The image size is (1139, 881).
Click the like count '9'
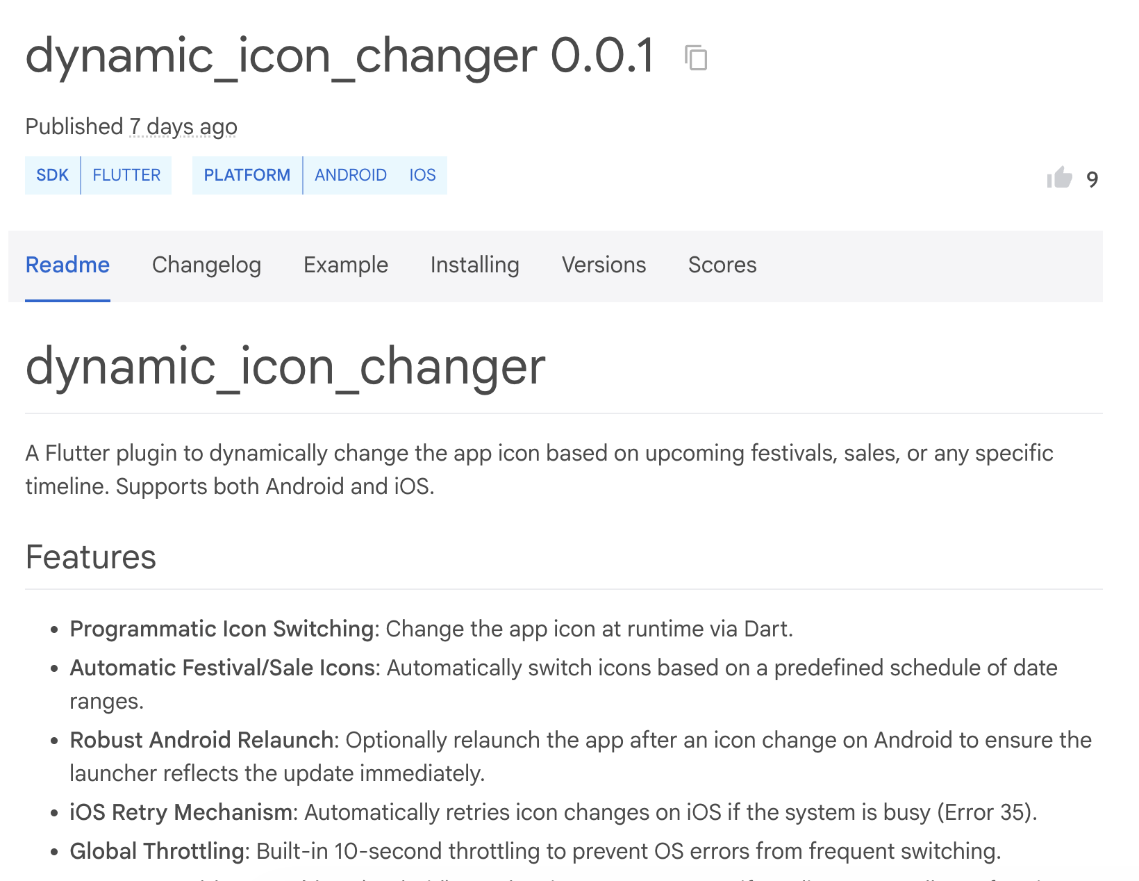click(x=1092, y=180)
